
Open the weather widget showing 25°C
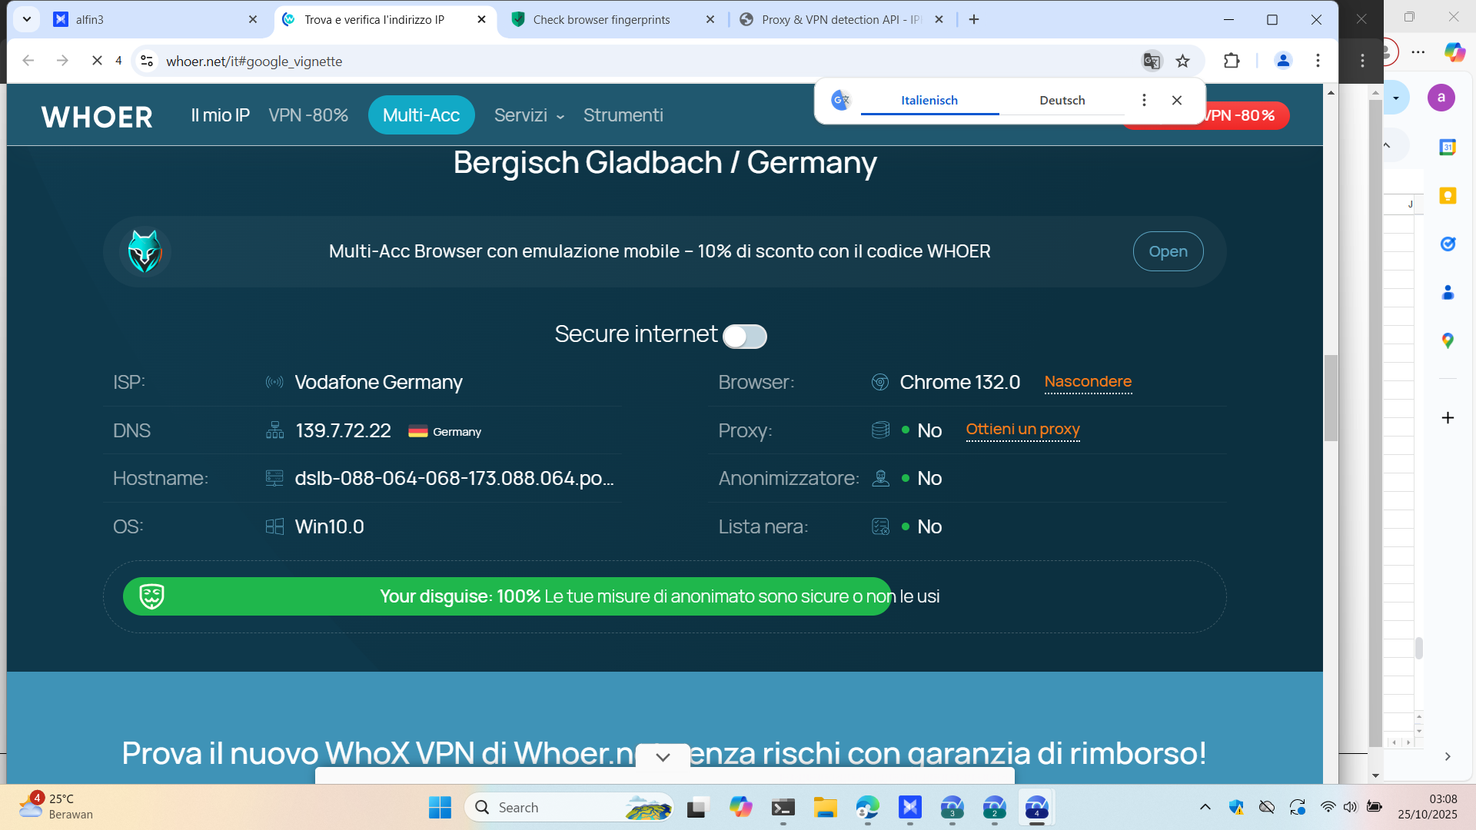click(x=55, y=806)
